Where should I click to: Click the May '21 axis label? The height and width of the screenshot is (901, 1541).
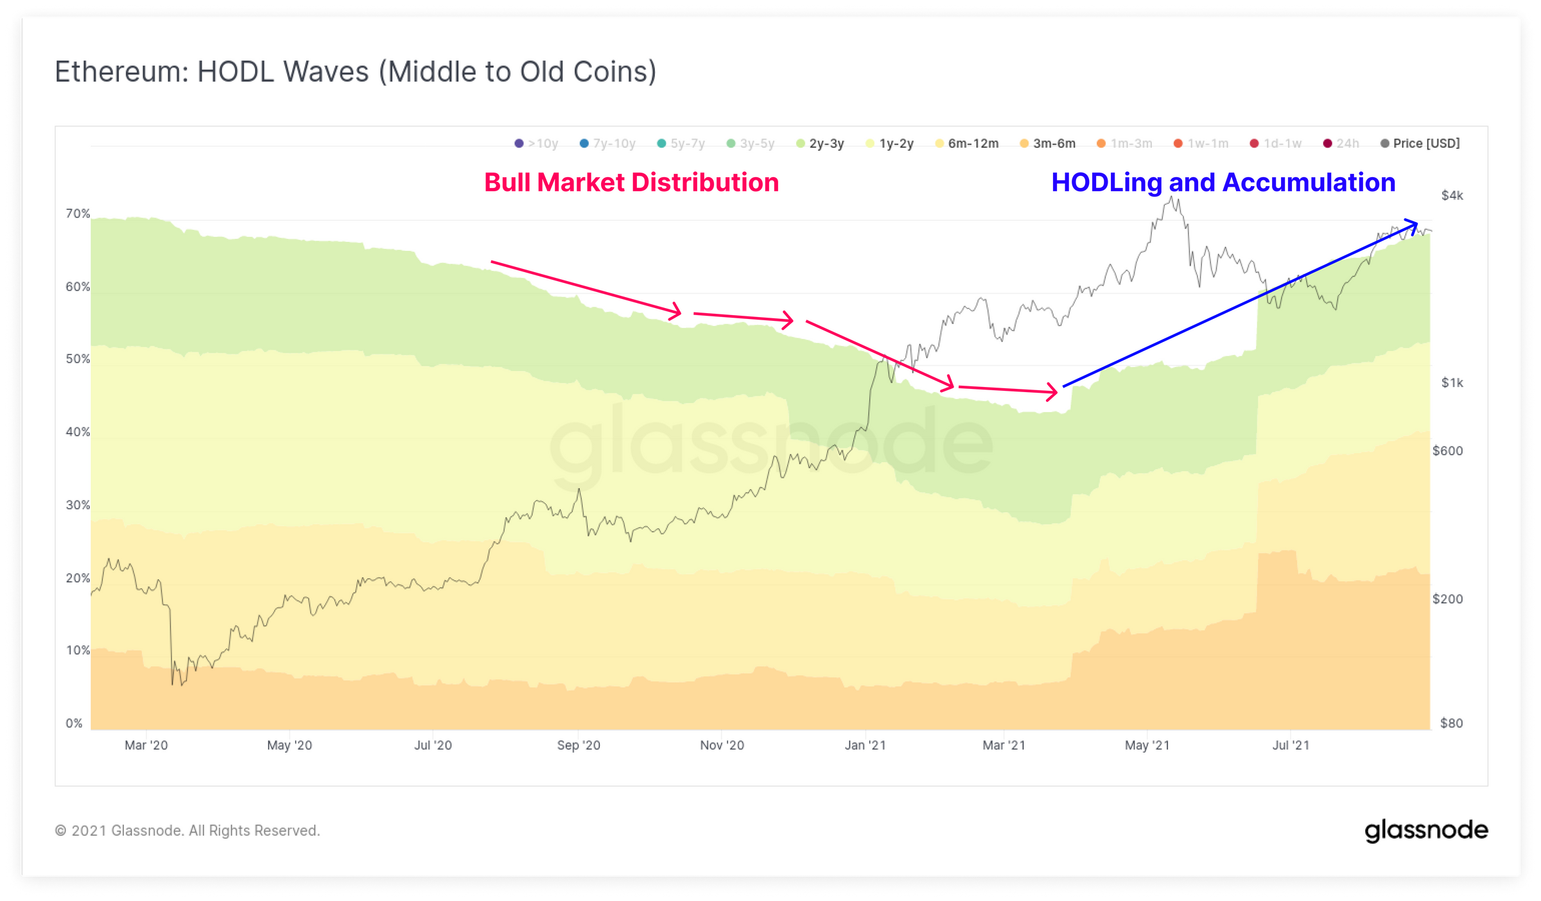click(x=1147, y=746)
